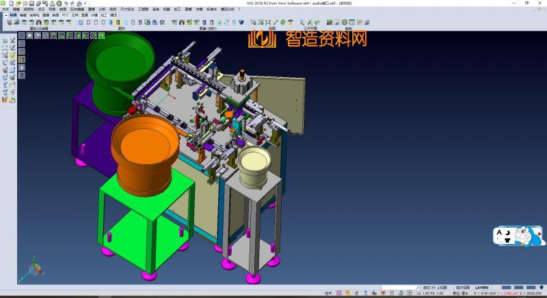547x298 pixels.
Task: Click the highlighted shading mode icon in 图形 group
Action: point(118,23)
